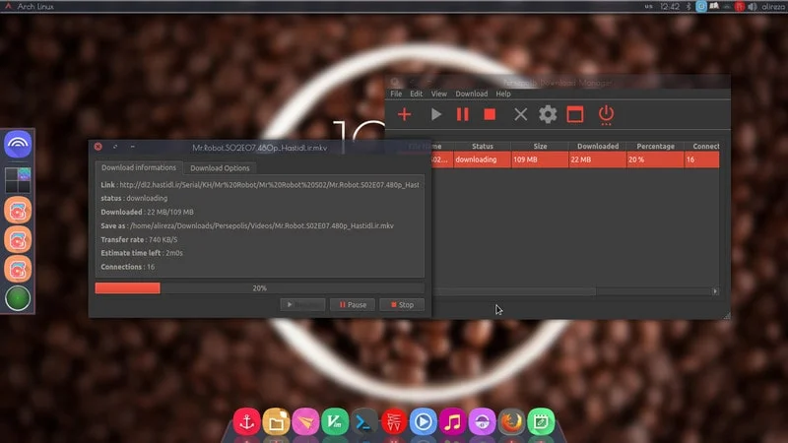This screenshot has height=443, width=788.
Task: Open the View menu
Action: pyautogui.click(x=438, y=94)
